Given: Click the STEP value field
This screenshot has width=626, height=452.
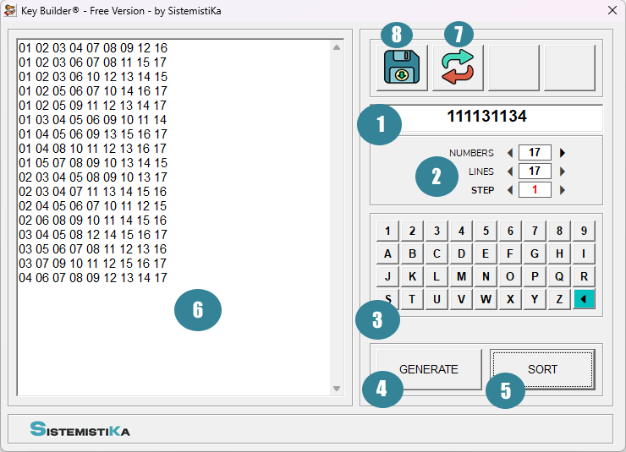Looking at the screenshot, I should 535,190.
